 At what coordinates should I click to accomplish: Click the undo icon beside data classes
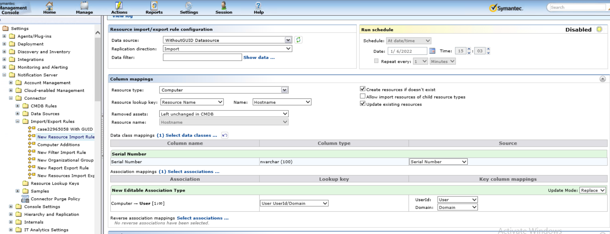(x=225, y=135)
